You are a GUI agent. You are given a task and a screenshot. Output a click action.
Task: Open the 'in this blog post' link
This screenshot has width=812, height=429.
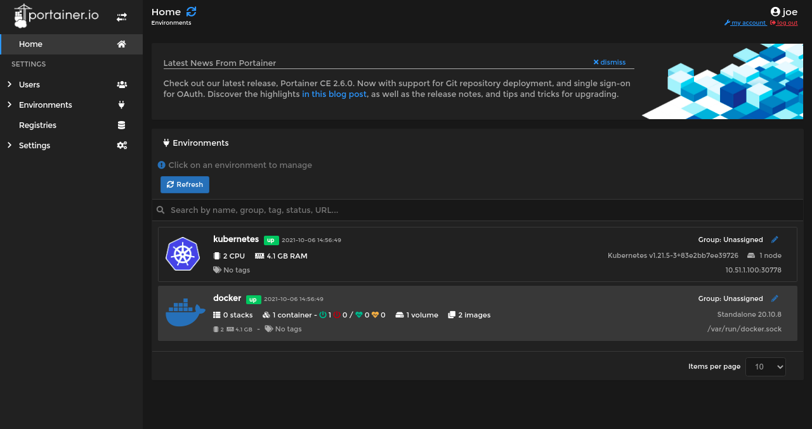334,94
